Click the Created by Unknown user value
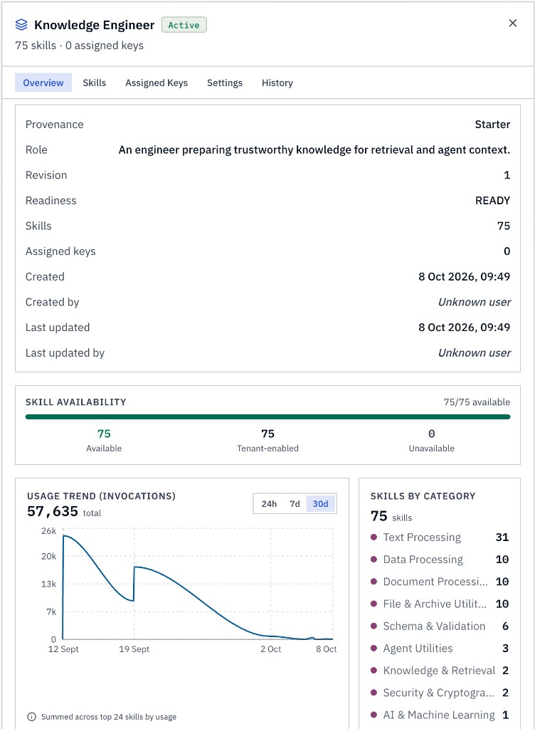Viewport: 535px width, 729px height. point(474,302)
